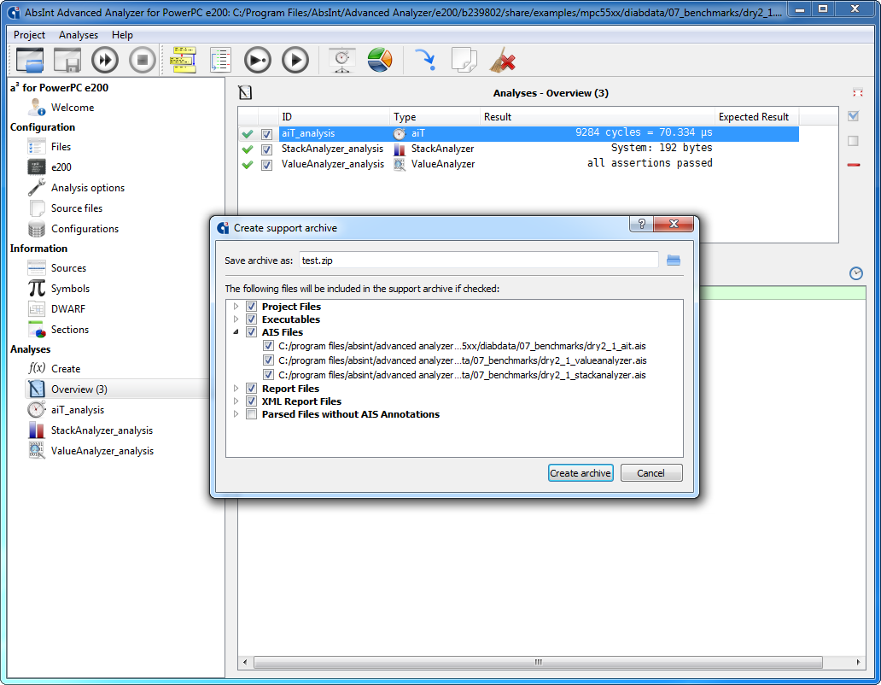Viewport: 881px width, 685px height.
Task: Uncheck Executables checkbox
Action: (x=251, y=319)
